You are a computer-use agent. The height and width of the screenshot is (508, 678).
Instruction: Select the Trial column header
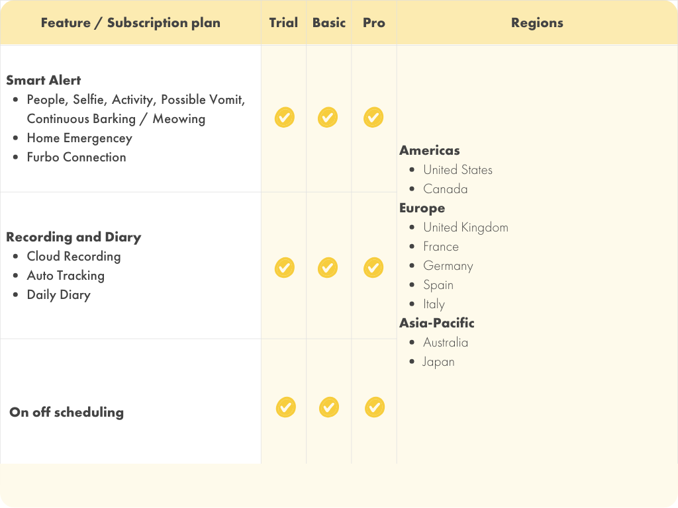(283, 22)
